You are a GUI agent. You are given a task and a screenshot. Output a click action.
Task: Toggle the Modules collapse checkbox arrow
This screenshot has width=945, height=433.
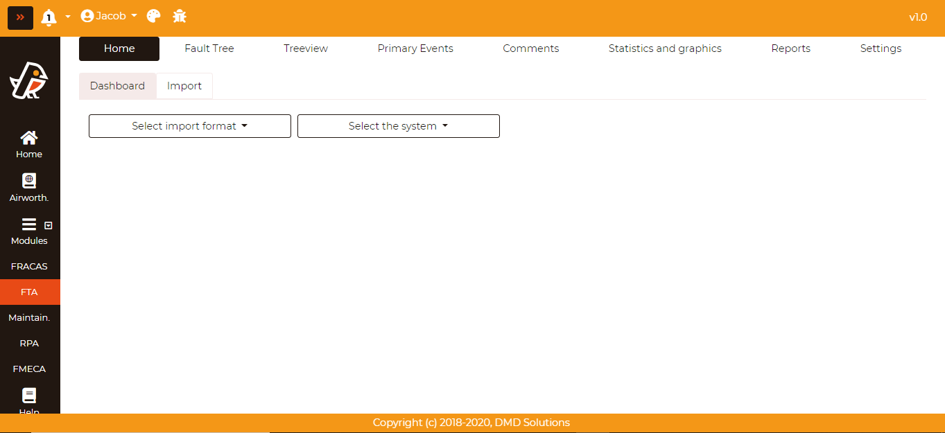pyautogui.click(x=49, y=225)
